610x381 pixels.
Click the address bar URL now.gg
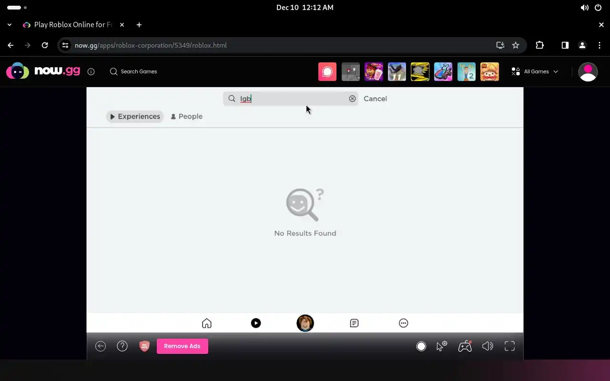(151, 45)
